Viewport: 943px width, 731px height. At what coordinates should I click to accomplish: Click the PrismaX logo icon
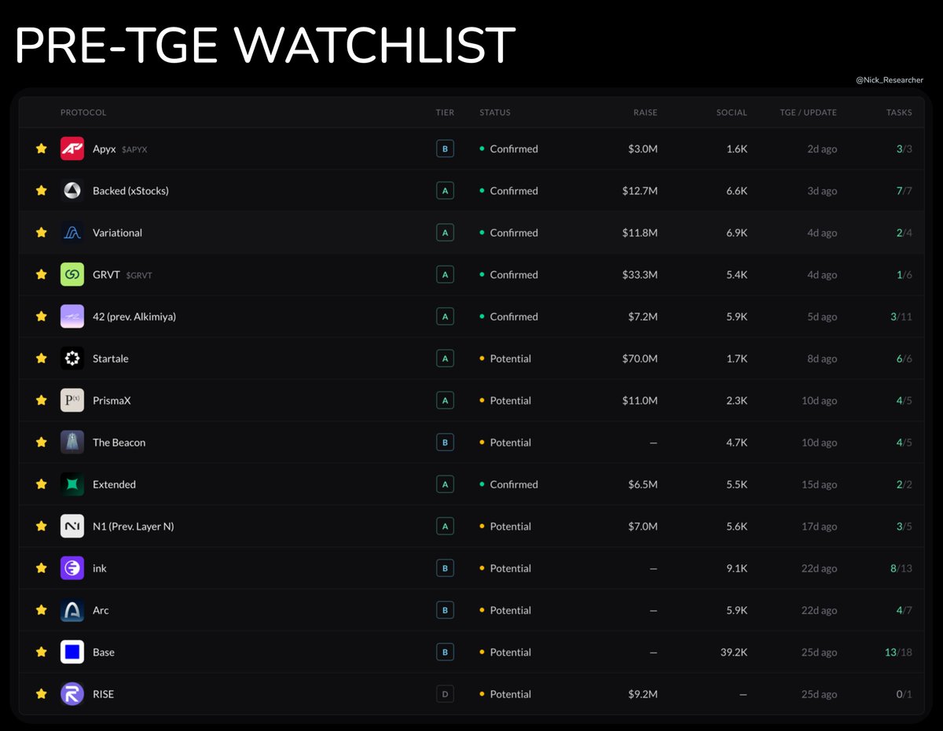coord(72,400)
